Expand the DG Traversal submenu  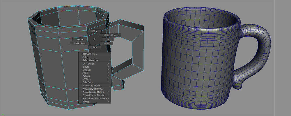[95, 64]
